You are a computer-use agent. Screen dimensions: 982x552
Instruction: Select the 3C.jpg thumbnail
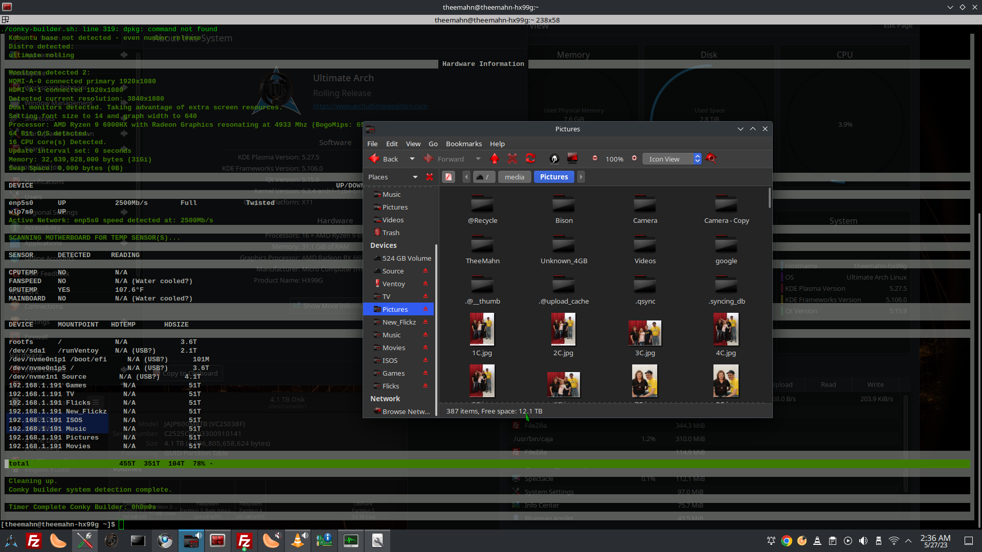coord(645,333)
